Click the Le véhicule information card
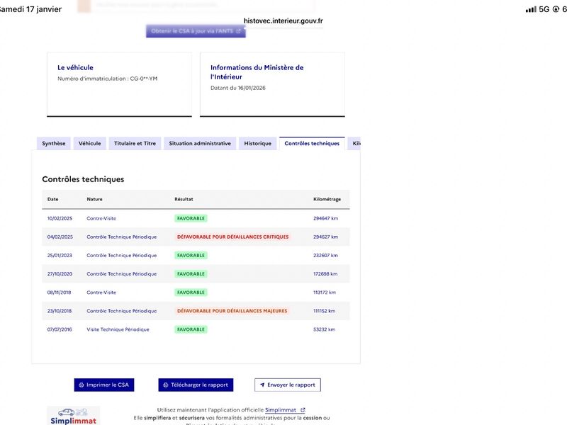The width and height of the screenshot is (567, 425). (x=119, y=84)
